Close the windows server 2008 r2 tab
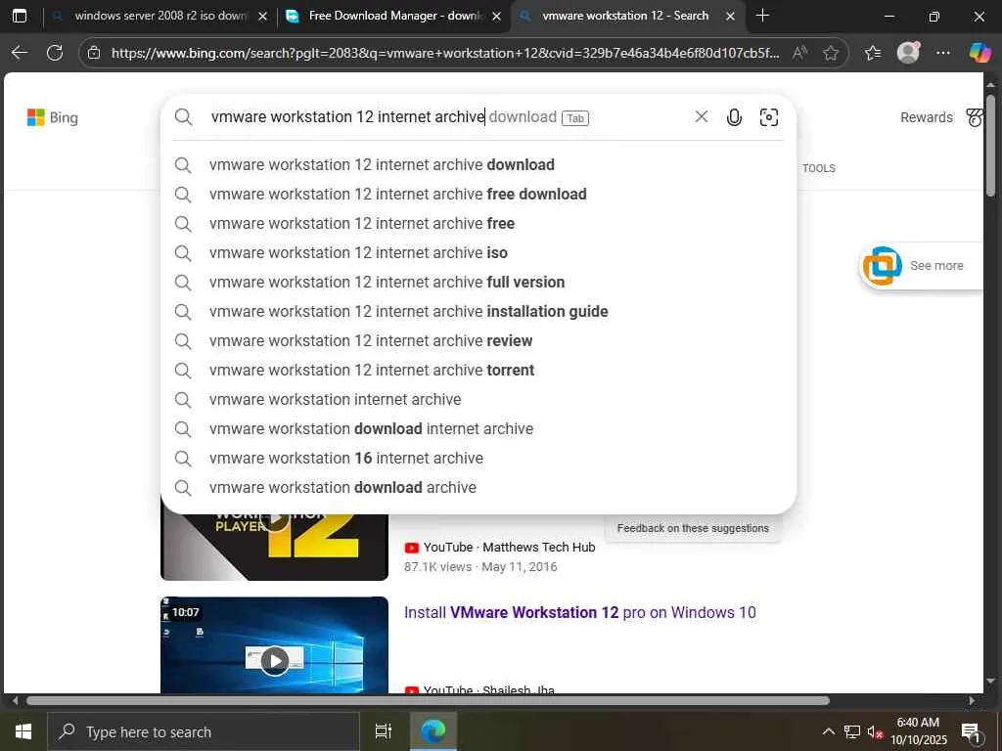 [262, 16]
